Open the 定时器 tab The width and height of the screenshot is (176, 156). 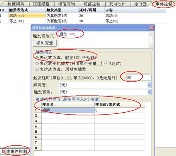[x=140, y=4]
